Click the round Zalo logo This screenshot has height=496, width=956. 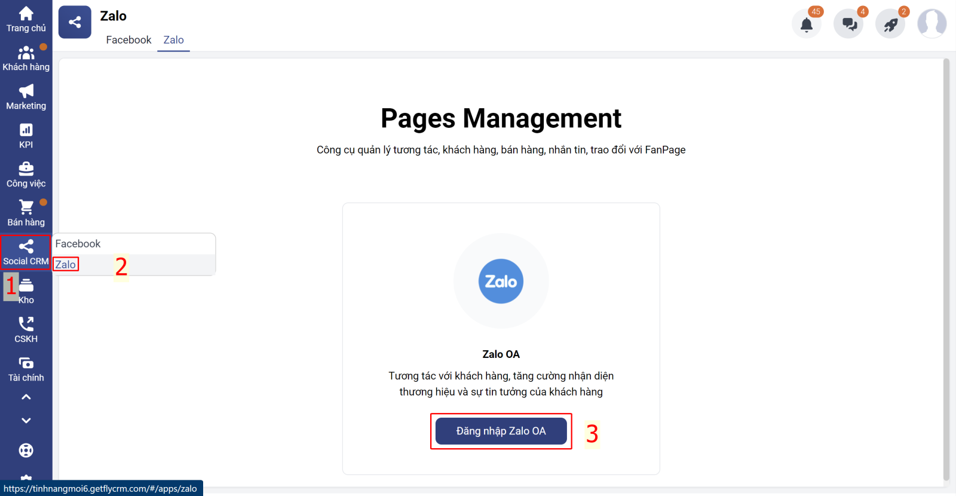click(501, 281)
